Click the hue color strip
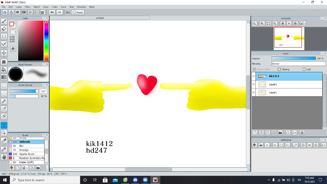Image resolution: width=327 pixels, height=184 pixels. (46, 41)
